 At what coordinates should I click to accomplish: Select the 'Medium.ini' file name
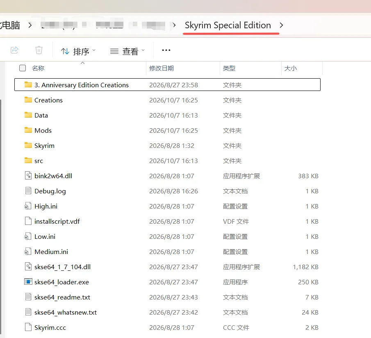[x=51, y=252]
